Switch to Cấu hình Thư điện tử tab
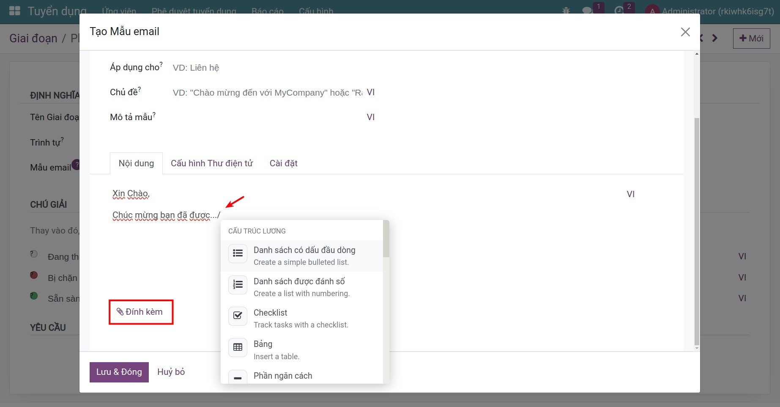Viewport: 780px width, 407px height. (x=211, y=163)
